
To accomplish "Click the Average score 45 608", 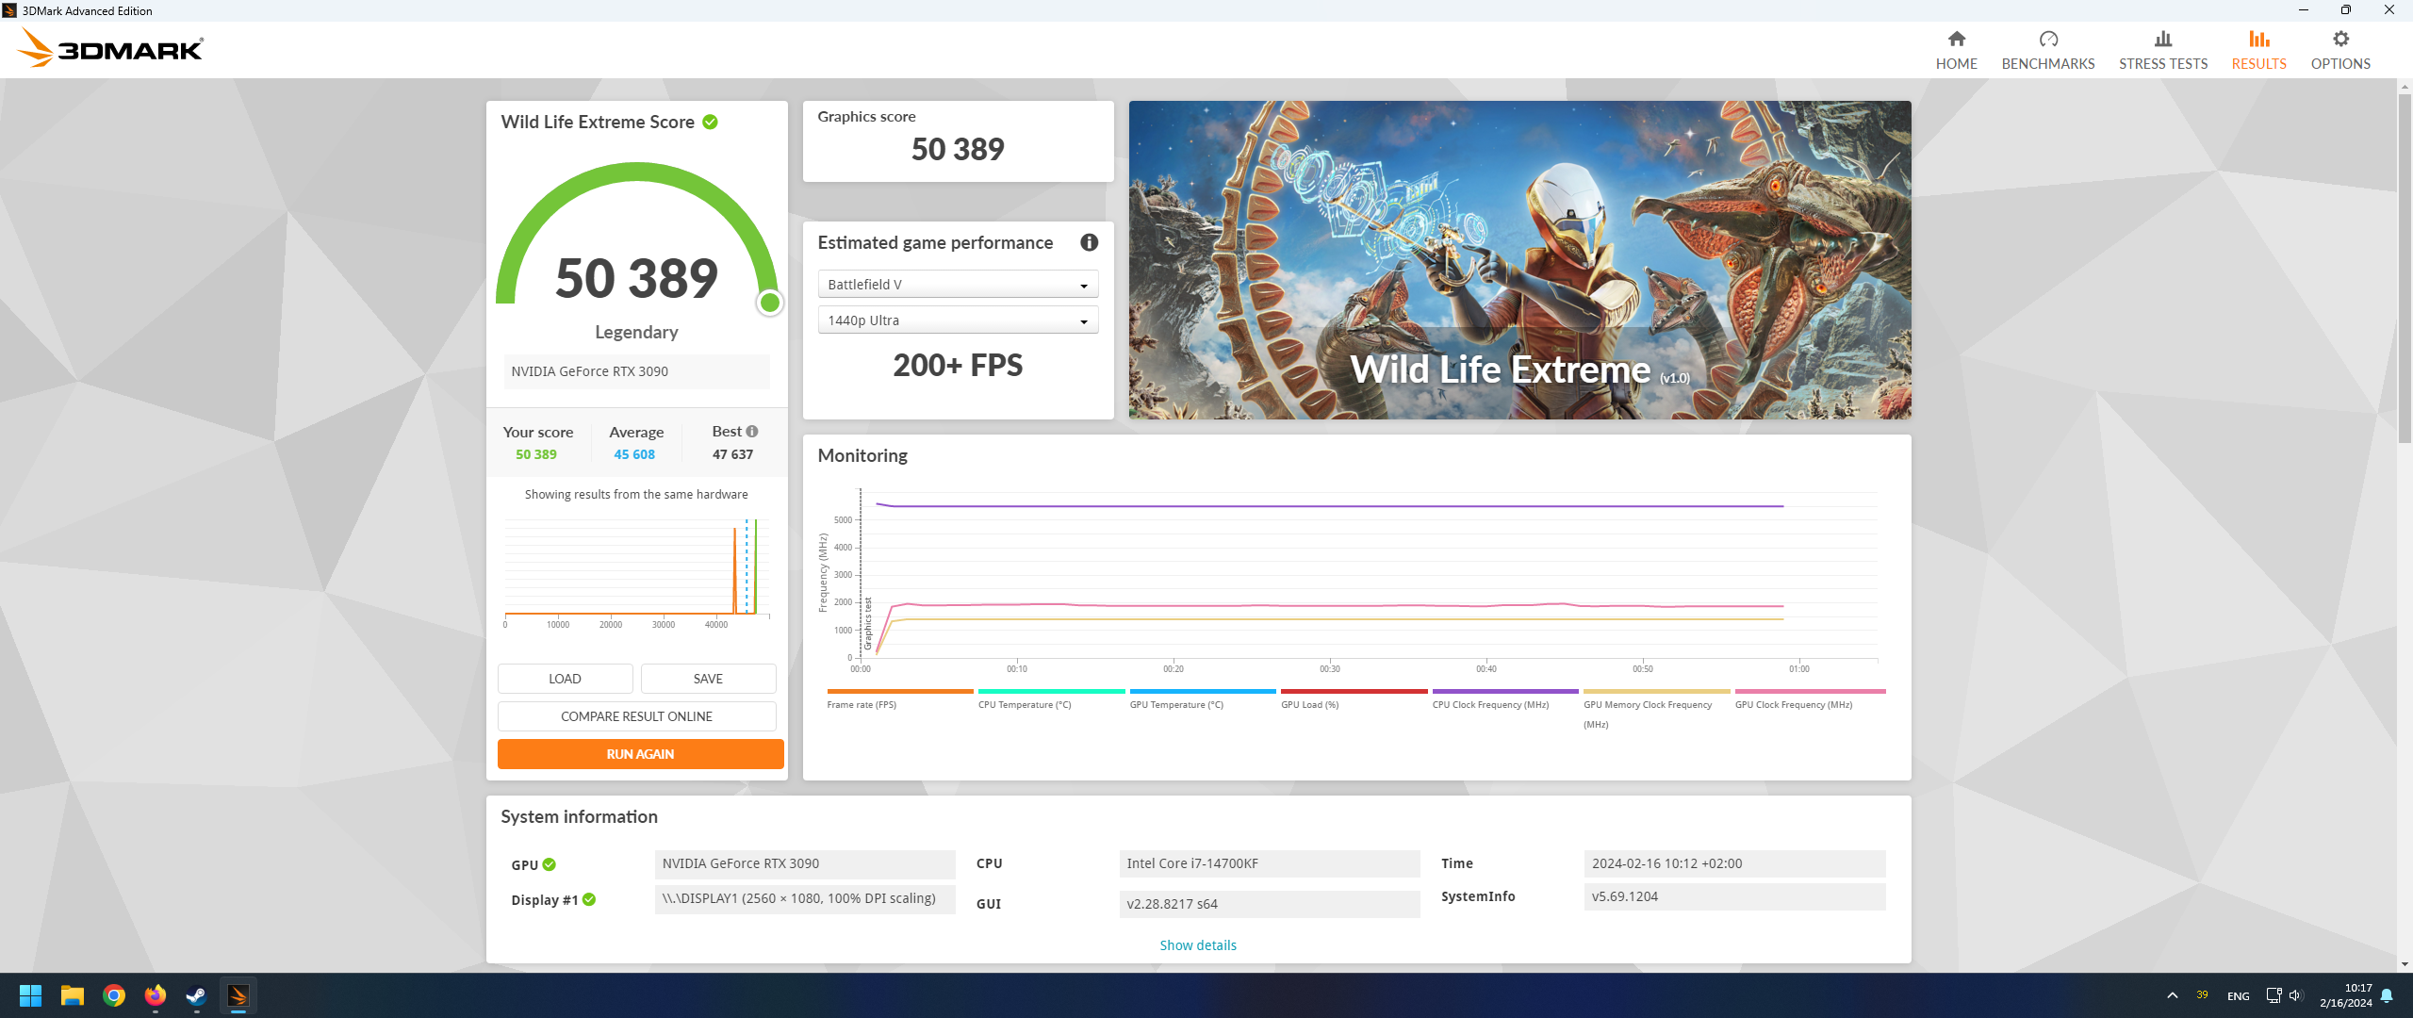I will [634, 454].
